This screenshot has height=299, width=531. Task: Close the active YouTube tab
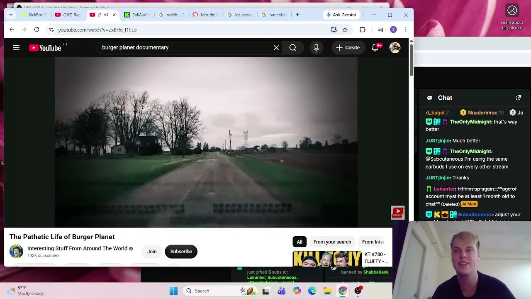pyautogui.click(x=114, y=15)
